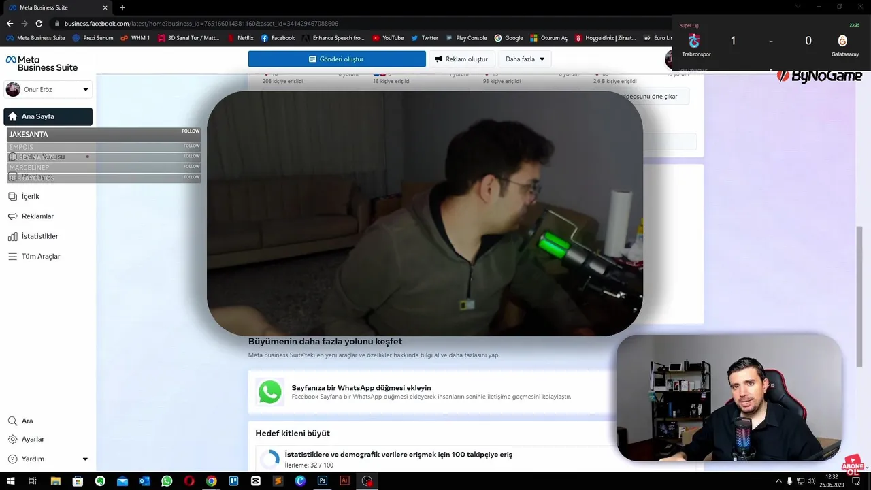Open the YouTube bookmark
The height and width of the screenshot is (490, 871).
(x=388, y=38)
